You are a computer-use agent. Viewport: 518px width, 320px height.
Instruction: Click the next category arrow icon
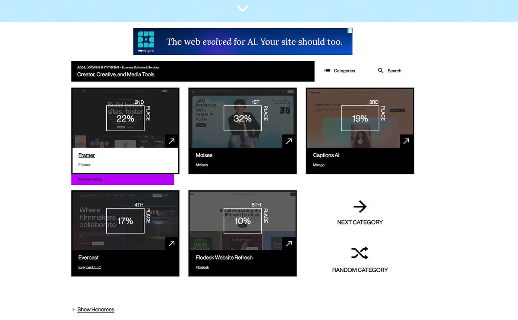[x=360, y=207]
